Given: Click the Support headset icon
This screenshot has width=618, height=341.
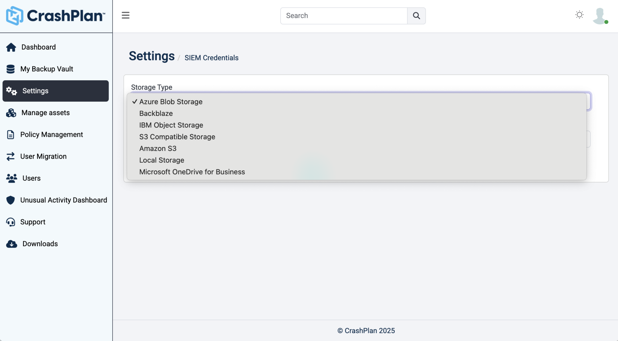Looking at the screenshot, I should click(11, 222).
